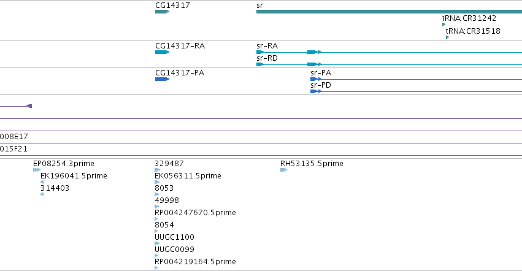Click the tRNA:CR31242 arrow glyph
The height and width of the screenshot is (271, 522).
tap(443, 25)
